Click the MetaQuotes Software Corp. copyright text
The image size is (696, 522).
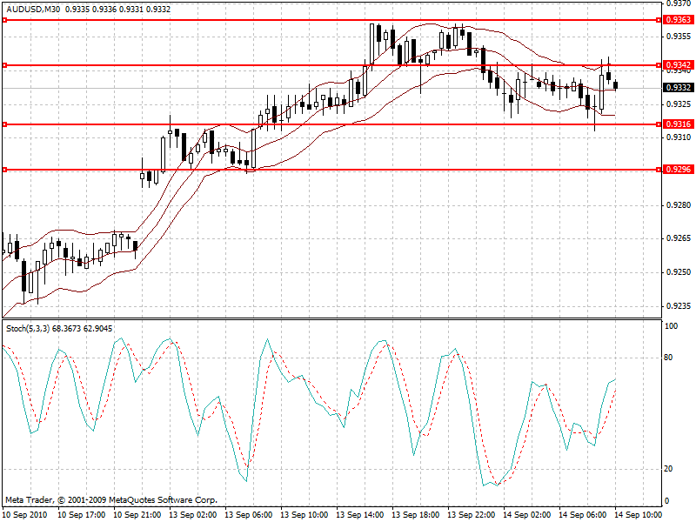tap(111, 500)
